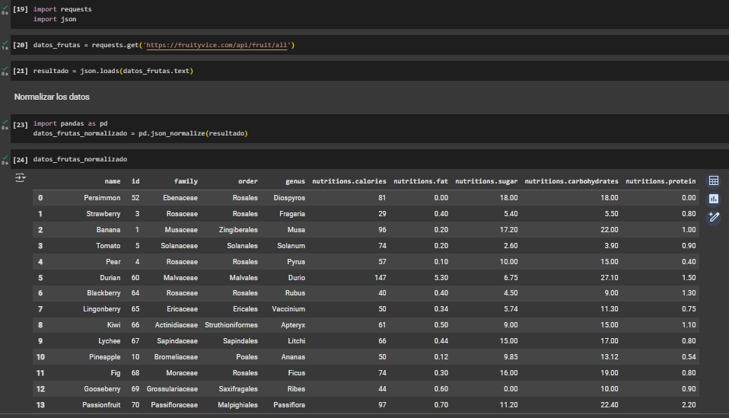Viewport: 729px width, 418px height.
Task: Select the 'Blackberry' name cell
Action: pyautogui.click(x=103, y=293)
